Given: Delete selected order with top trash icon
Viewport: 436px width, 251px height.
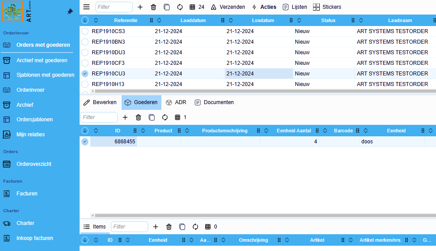Looking at the screenshot, I should 153,7.
